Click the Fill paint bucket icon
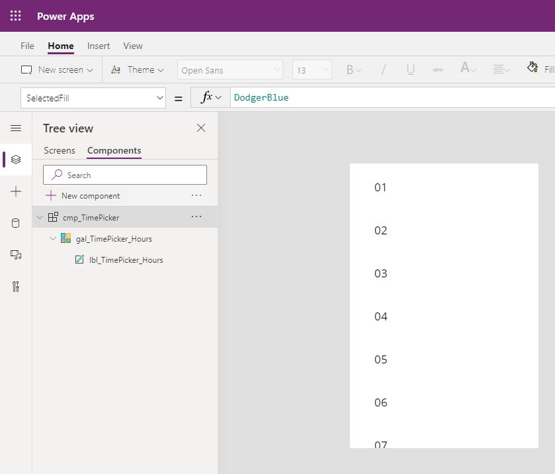Viewport: 555px width, 474px height. click(533, 67)
